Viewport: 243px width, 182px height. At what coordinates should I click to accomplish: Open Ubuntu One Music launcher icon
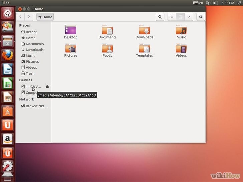pos(7,153)
